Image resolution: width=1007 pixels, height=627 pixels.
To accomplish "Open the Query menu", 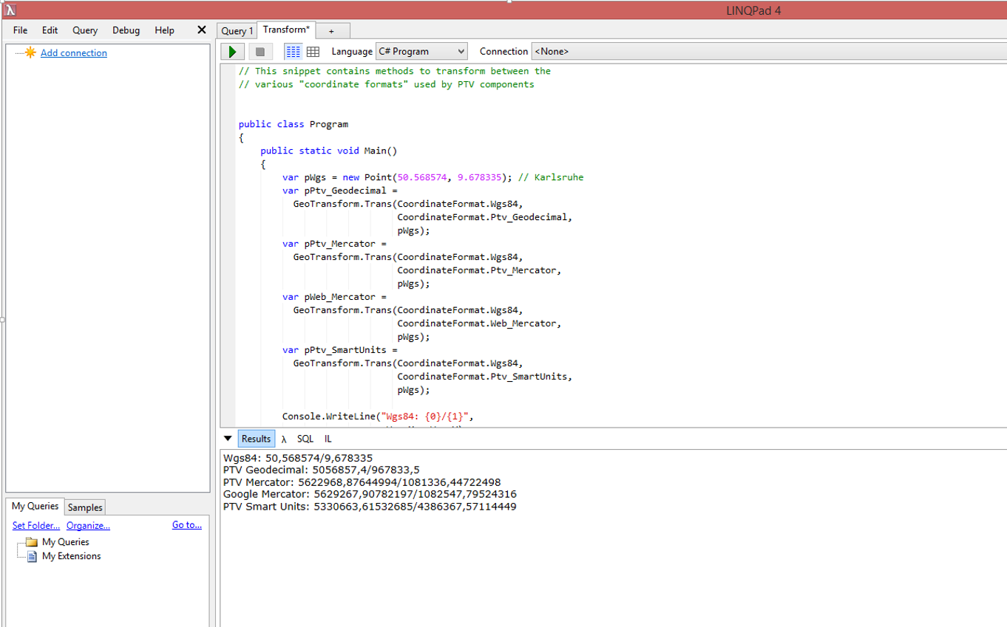I will click(85, 30).
